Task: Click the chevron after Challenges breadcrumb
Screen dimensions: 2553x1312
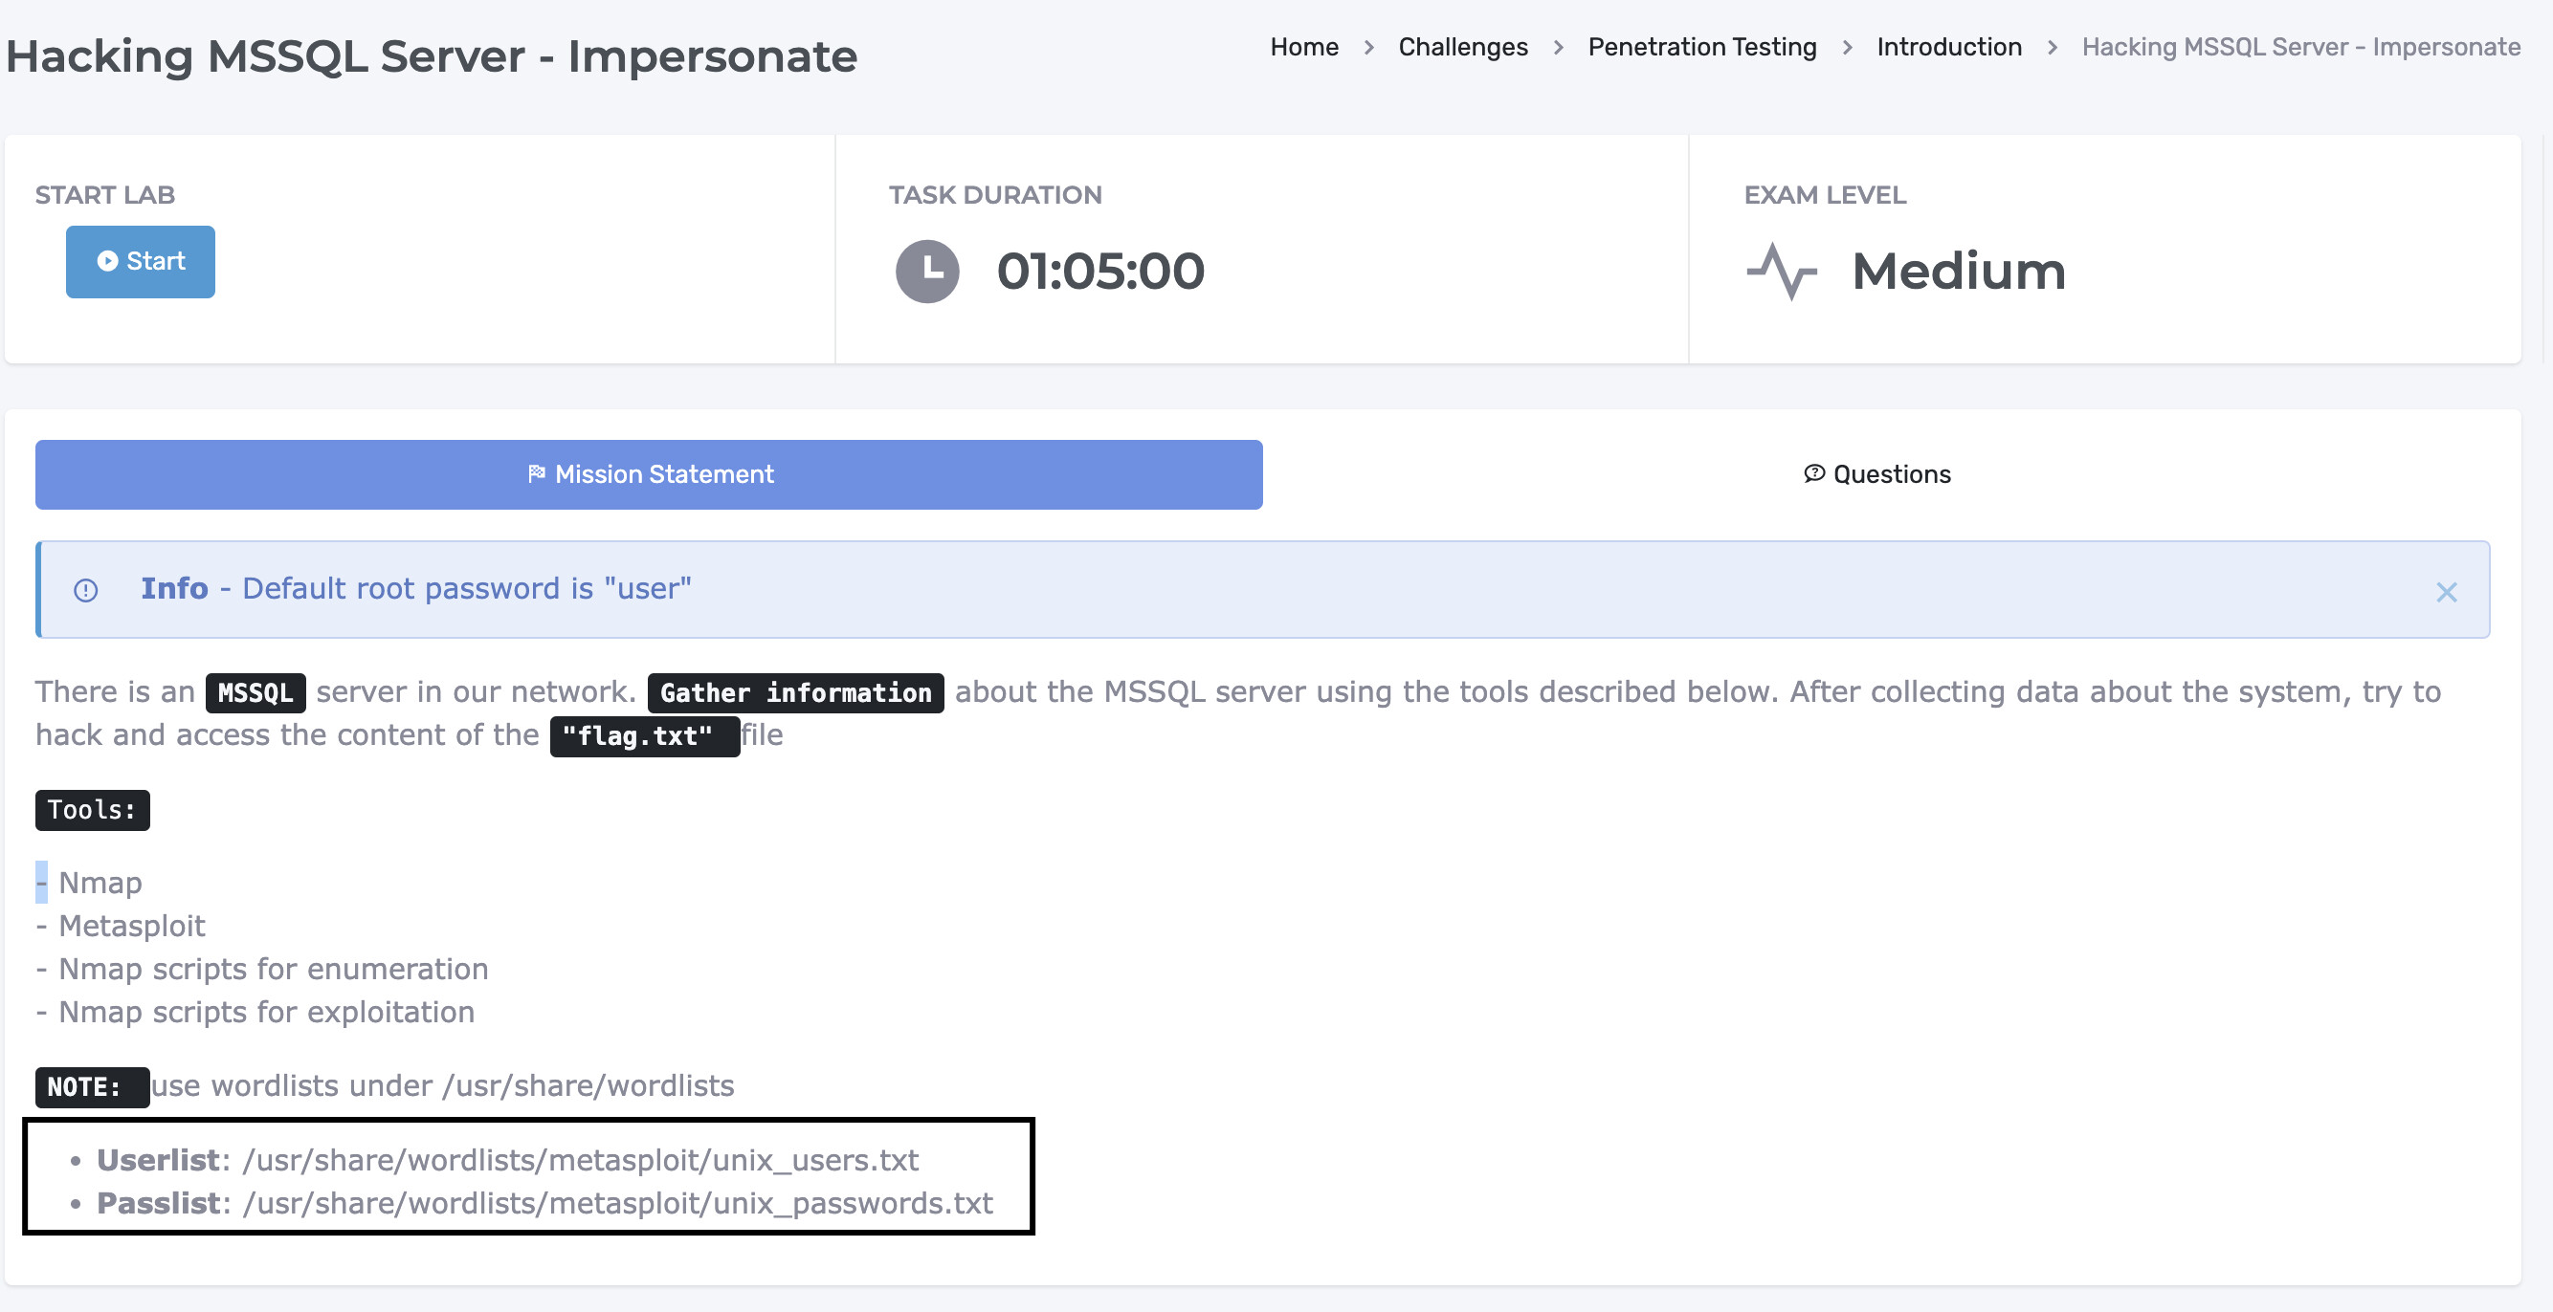Action: coord(1557,48)
